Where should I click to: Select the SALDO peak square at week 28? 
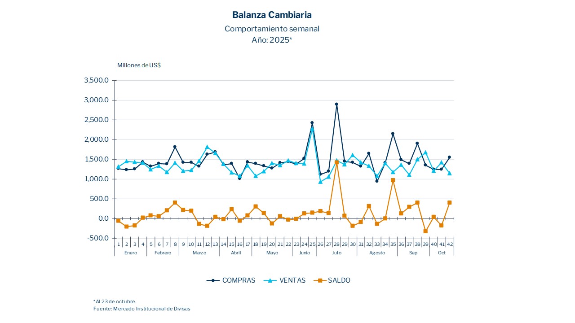tap(336, 162)
